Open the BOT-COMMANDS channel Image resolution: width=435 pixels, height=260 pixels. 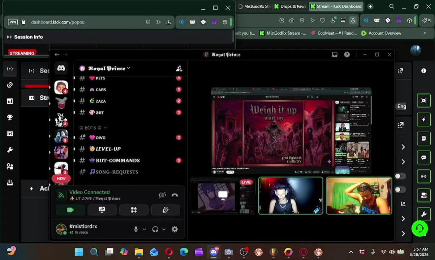click(x=131, y=160)
